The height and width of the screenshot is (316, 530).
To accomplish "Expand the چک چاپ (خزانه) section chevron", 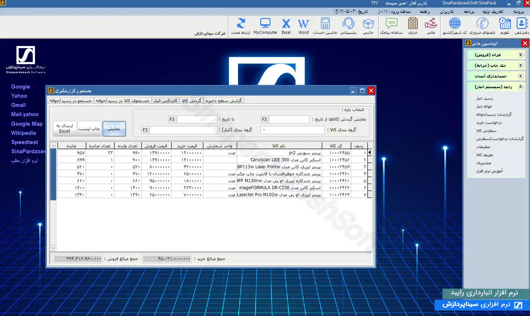I will tap(520, 65).
